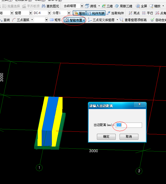Select three-point sloped cushion (三点定义斜垫层) tool
The width and height of the screenshot is (166, 184).
pyautogui.click(x=101, y=20)
